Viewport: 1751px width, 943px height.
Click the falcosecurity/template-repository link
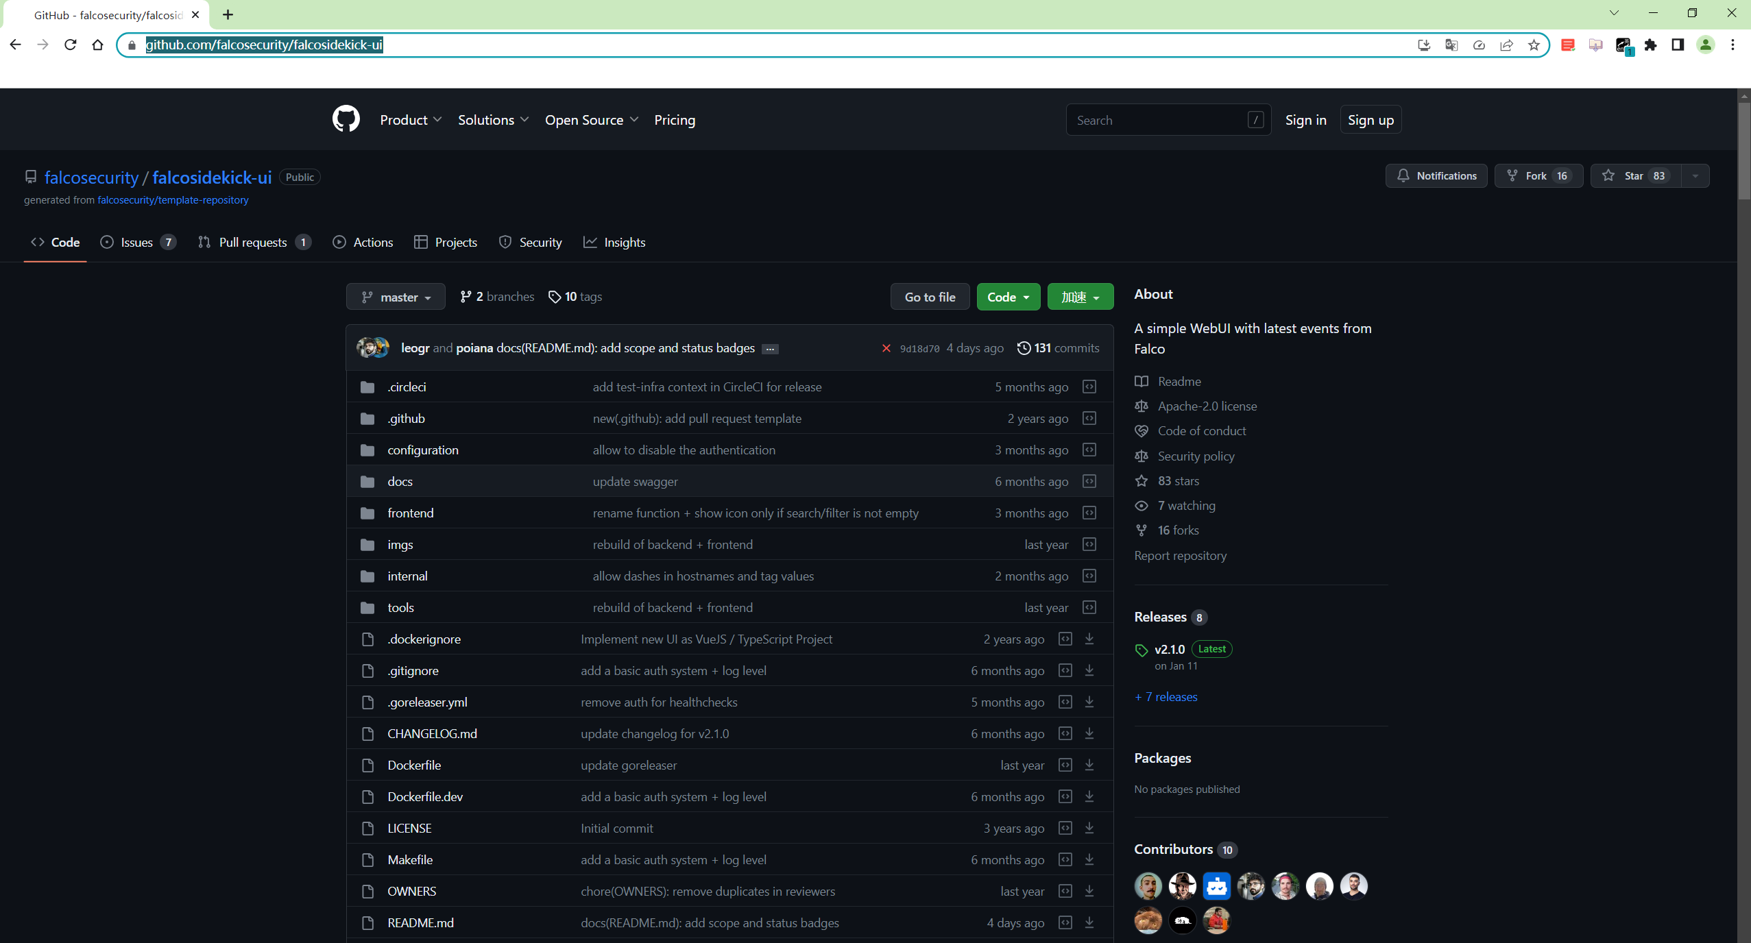pyautogui.click(x=173, y=200)
